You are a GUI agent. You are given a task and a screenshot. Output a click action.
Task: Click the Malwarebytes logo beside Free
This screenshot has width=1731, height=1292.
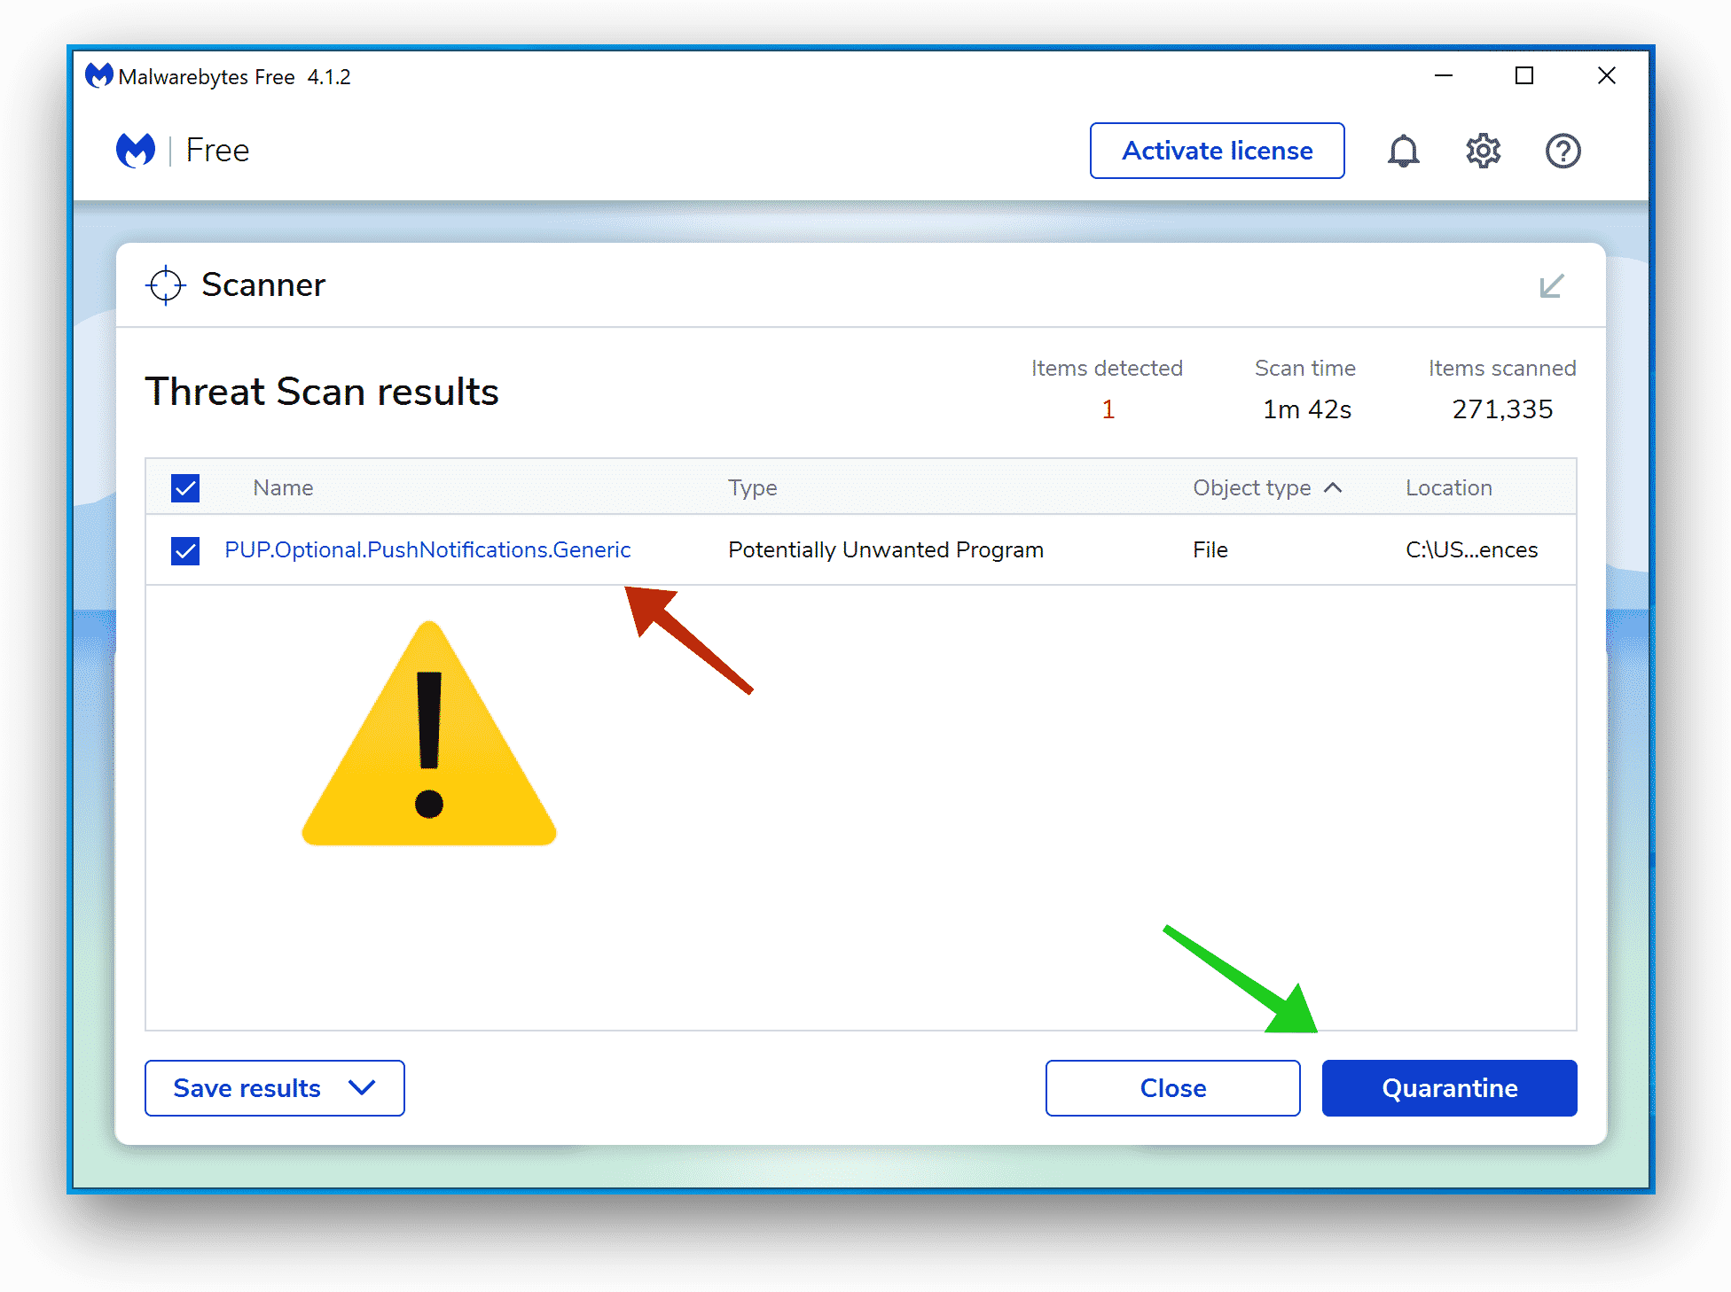pyautogui.click(x=136, y=151)
